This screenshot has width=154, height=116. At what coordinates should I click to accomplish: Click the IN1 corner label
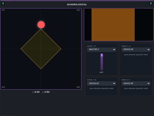(3, 10)
